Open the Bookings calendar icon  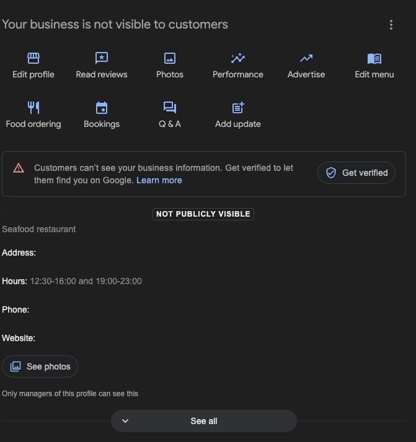point(102,108)
